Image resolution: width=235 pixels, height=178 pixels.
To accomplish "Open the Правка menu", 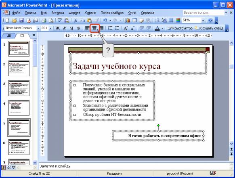I will point(30,13).
